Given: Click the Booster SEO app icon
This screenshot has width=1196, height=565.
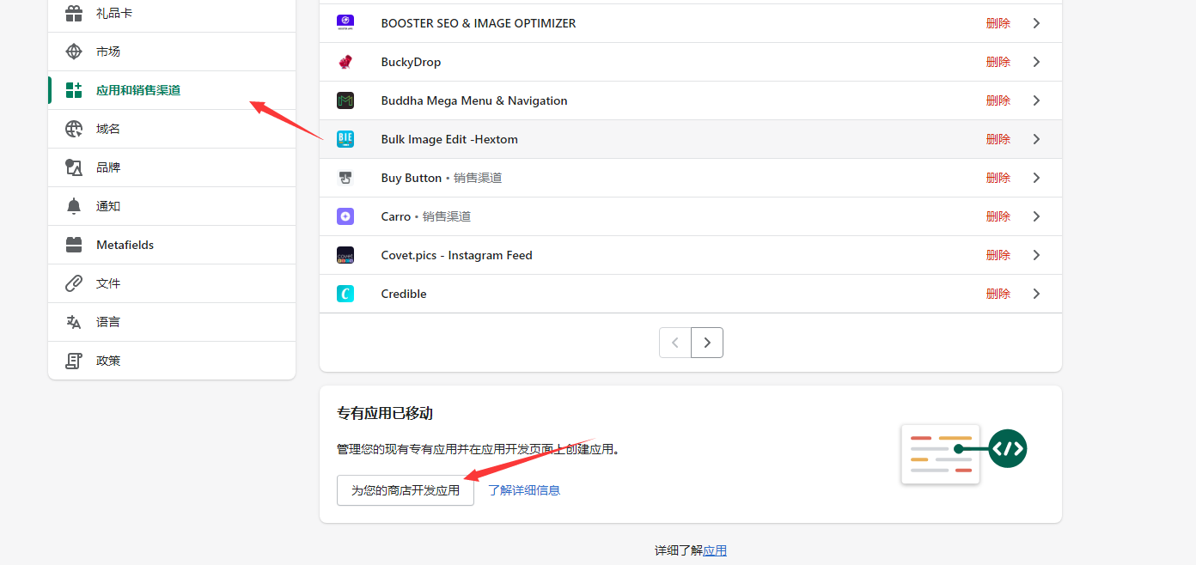Looking at the screenshot, I should pyautogui.click(x=345, y=23).
